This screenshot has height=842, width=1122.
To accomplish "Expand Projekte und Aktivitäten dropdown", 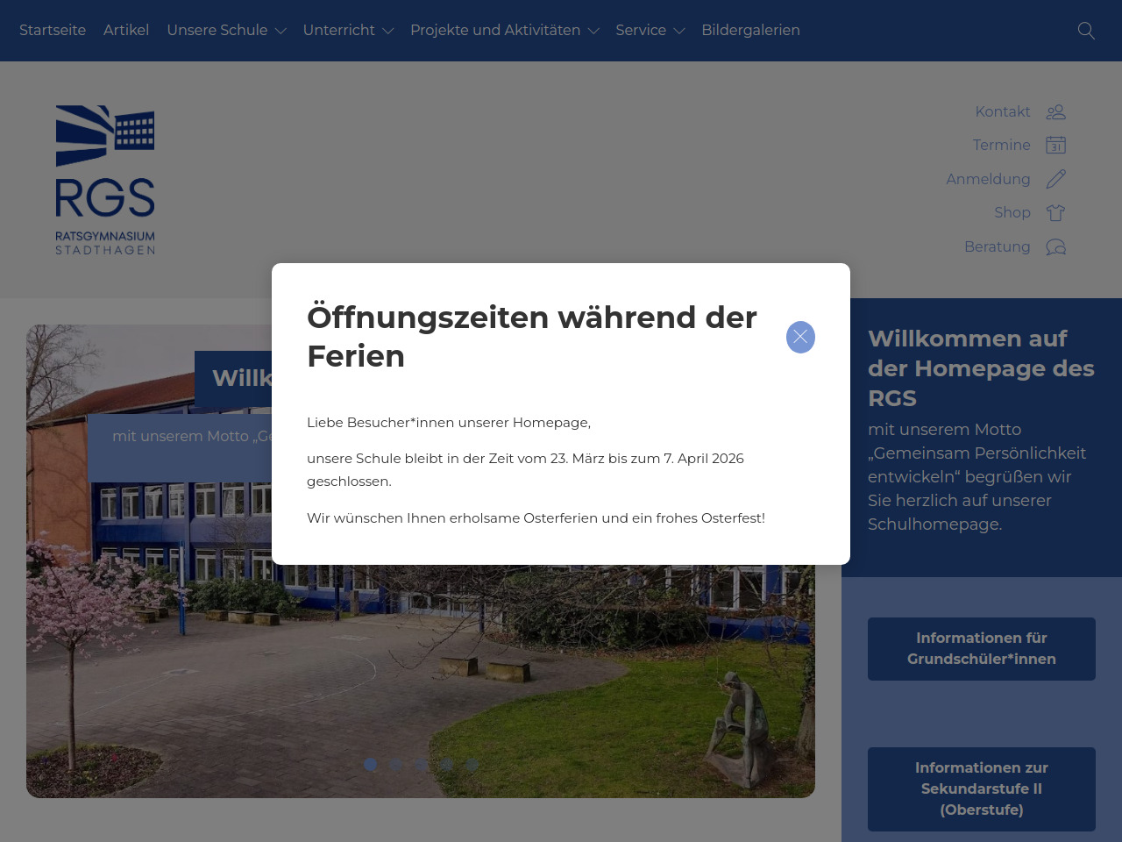I will point(504,31).
